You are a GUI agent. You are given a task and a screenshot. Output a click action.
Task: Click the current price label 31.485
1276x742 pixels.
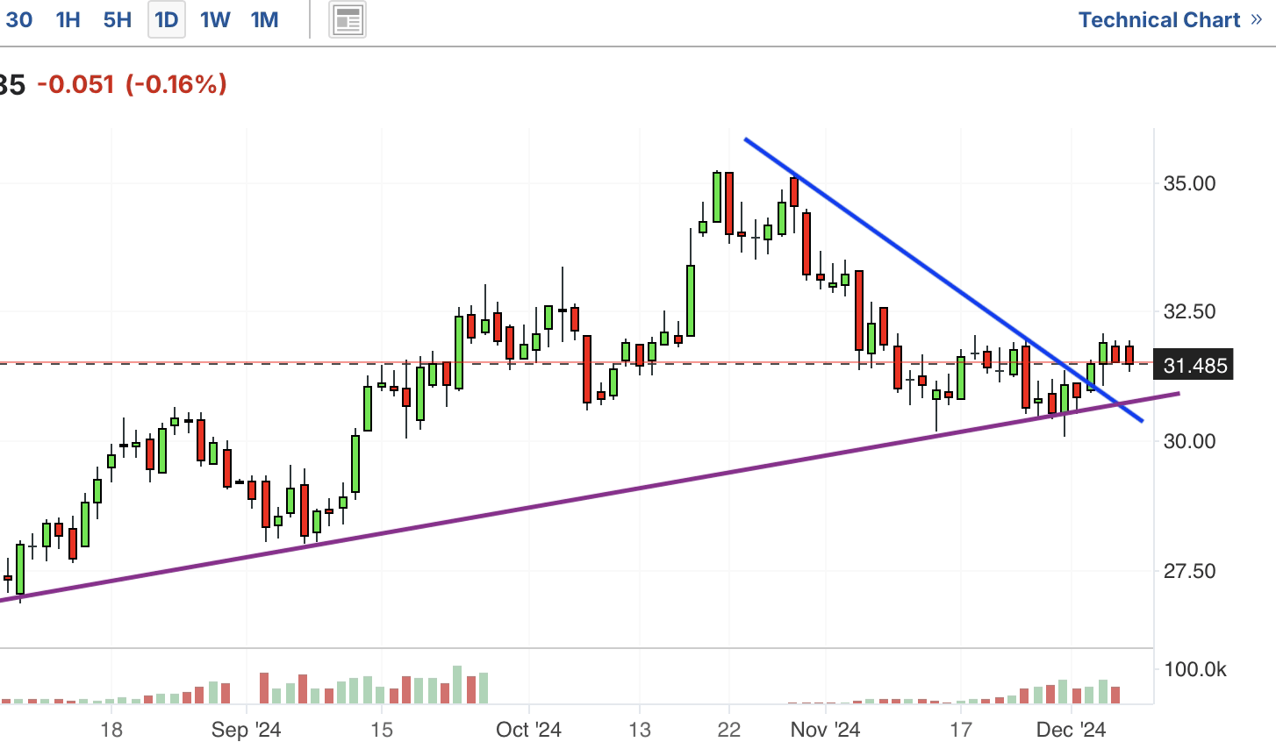click(1194, 365)
